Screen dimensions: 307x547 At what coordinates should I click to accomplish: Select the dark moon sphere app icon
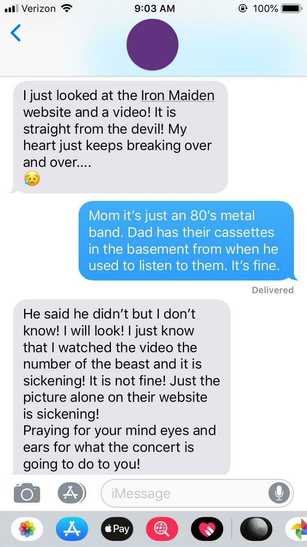tap(256, 529)
